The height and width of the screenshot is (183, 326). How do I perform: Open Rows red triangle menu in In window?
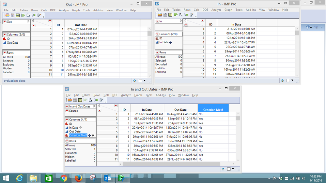(157, 52)
